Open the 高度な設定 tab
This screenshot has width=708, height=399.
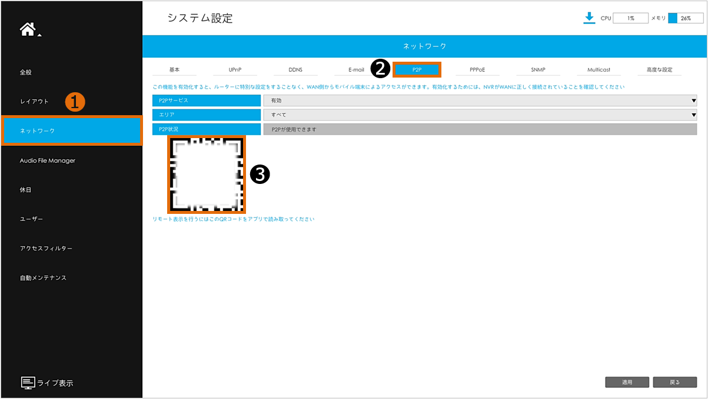click(659, 70)
